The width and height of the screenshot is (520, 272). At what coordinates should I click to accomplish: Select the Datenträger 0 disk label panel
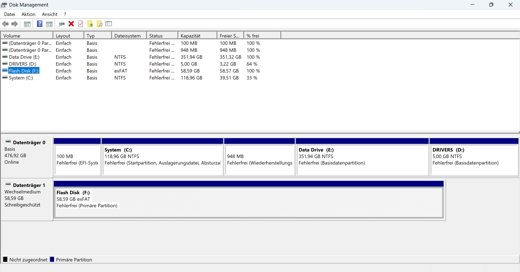pos(27,157)
